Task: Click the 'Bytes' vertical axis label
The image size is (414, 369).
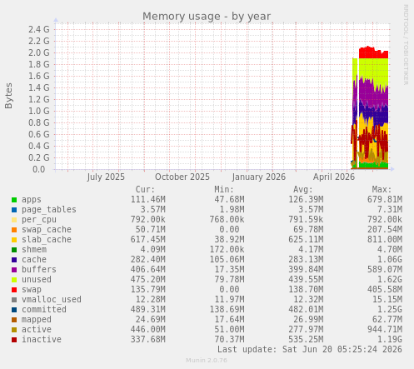Action: tap(8, 96)
